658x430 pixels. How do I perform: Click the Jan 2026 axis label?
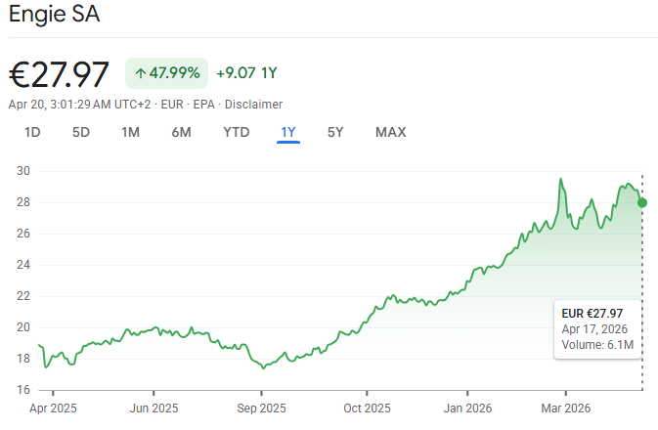point(467,408)
